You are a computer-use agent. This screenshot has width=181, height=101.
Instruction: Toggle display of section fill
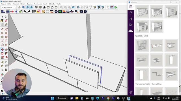tap(31, 7)
